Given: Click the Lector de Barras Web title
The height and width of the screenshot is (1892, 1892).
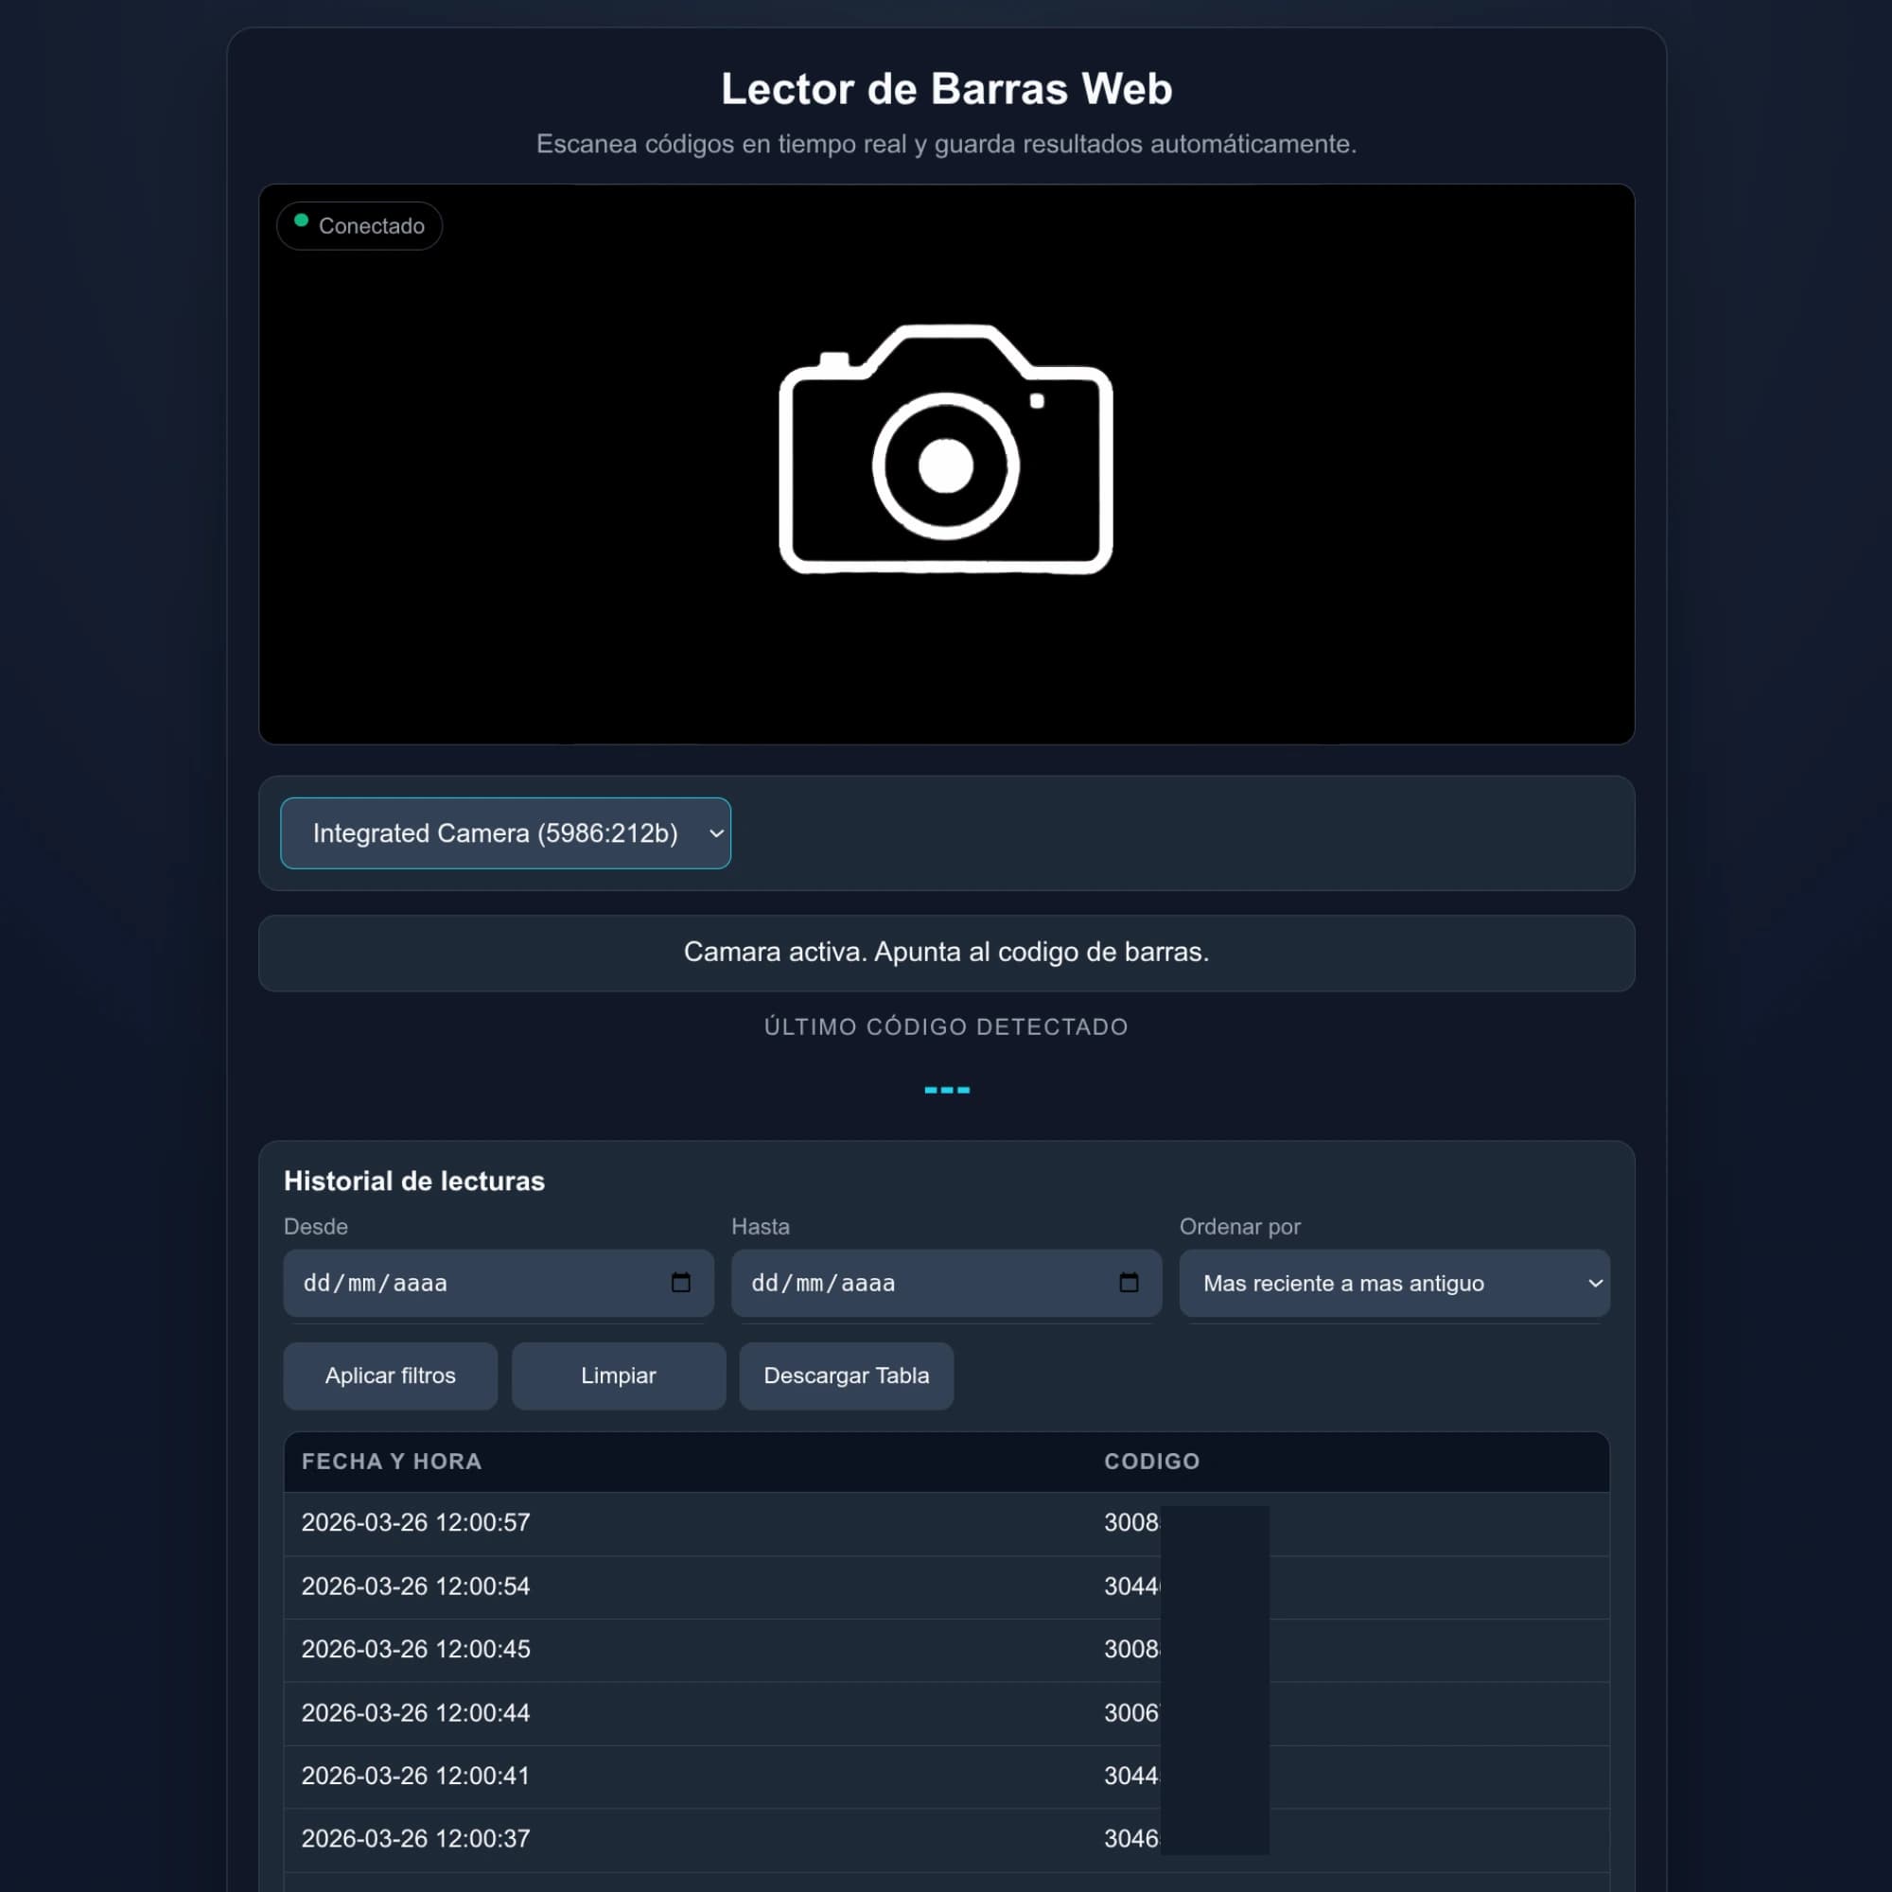Looking at the screenshot, I should (946, 88).
